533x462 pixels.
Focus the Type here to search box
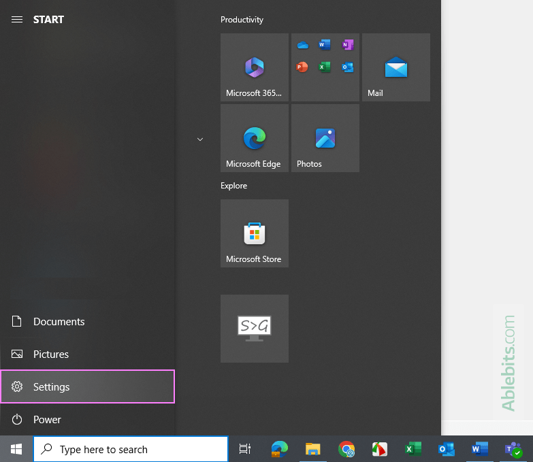pyautogui.click(x=131, y=449)
